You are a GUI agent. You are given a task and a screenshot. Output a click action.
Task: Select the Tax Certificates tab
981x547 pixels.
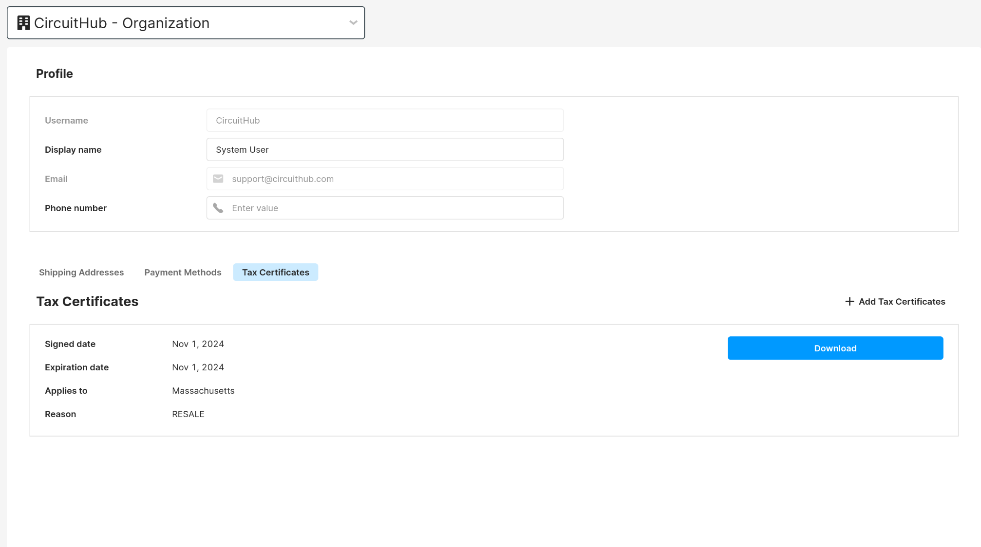(276, 272)
